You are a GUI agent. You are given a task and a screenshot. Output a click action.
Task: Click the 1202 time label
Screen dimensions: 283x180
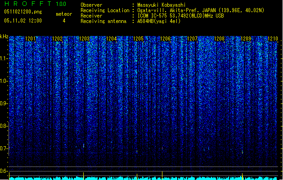tap(57, 39)
